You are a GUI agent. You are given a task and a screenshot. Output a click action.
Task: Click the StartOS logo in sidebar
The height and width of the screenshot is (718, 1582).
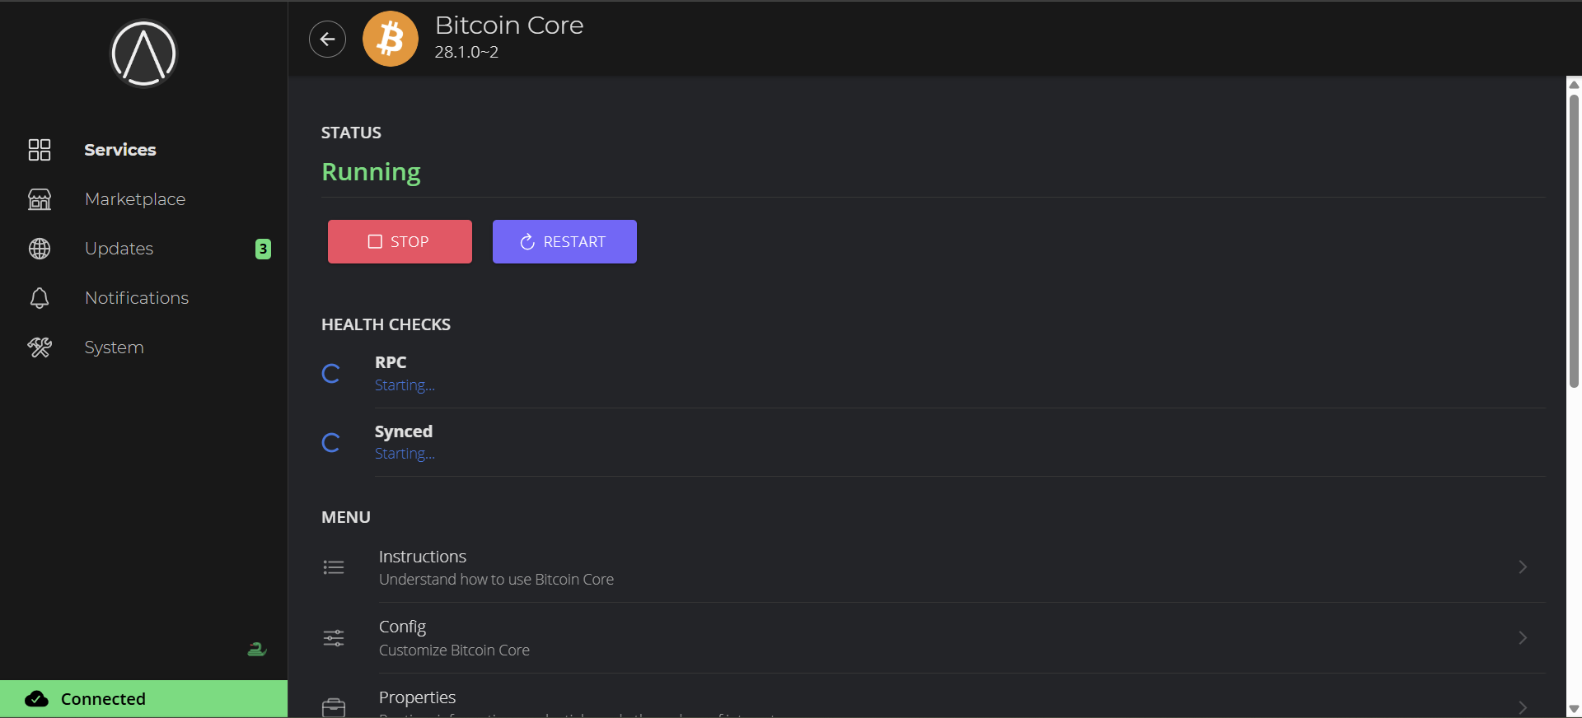coord(143,54)
